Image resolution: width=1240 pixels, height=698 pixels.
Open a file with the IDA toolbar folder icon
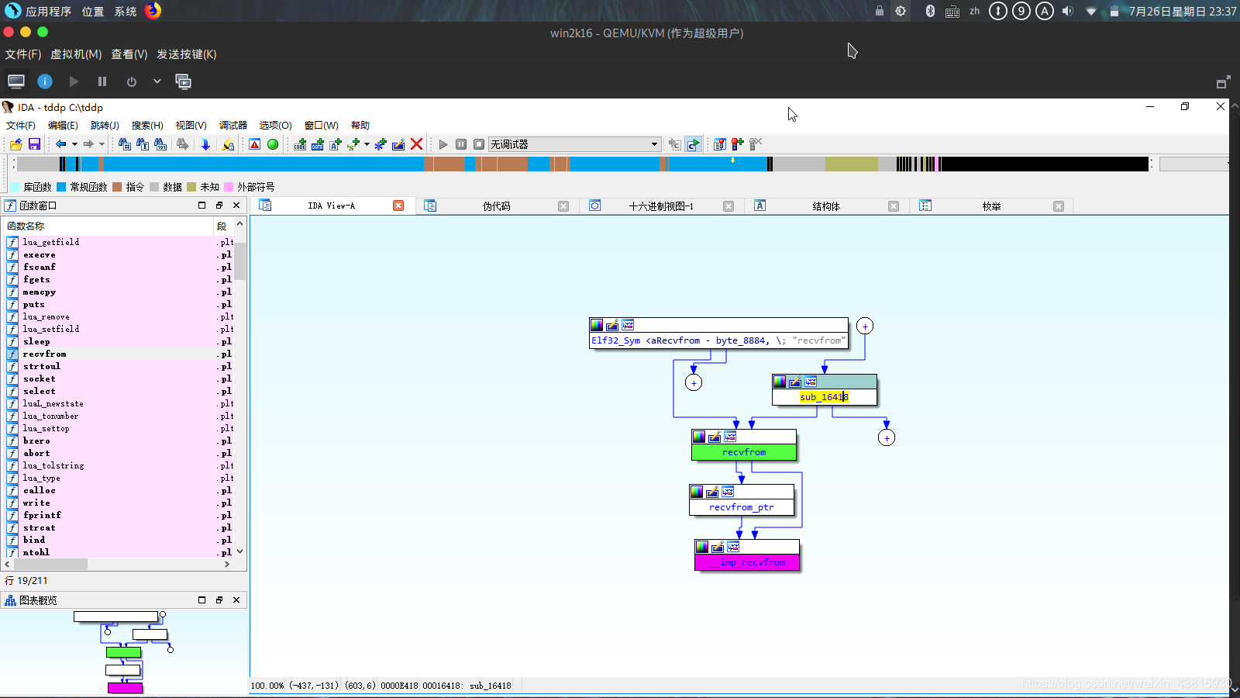coord(15,144)
